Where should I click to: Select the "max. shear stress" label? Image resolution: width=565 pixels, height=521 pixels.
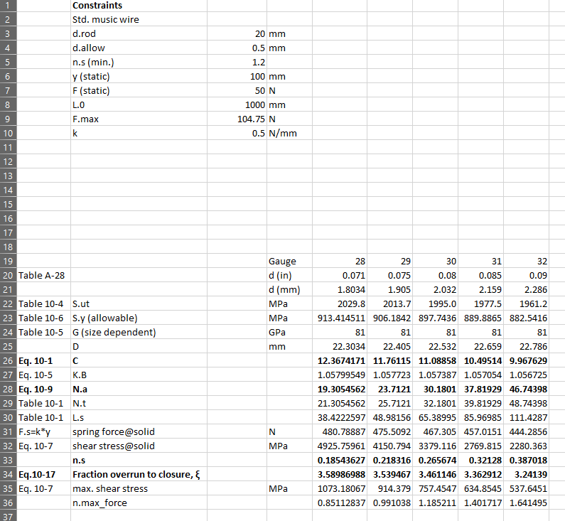pyautogui.click(x=139, y=489)
